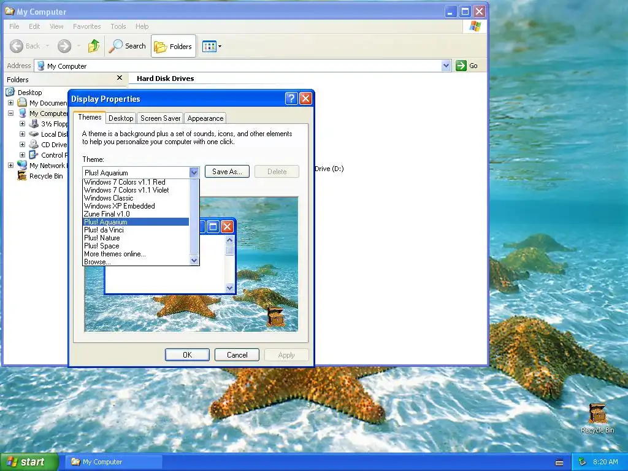Click the Save As... button
This screenshot has height=471, width=628.
tap(227, 172)
